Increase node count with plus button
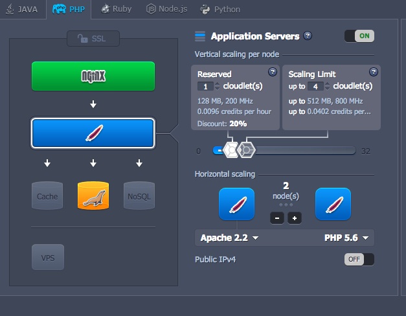 click(x=295, y=218)
